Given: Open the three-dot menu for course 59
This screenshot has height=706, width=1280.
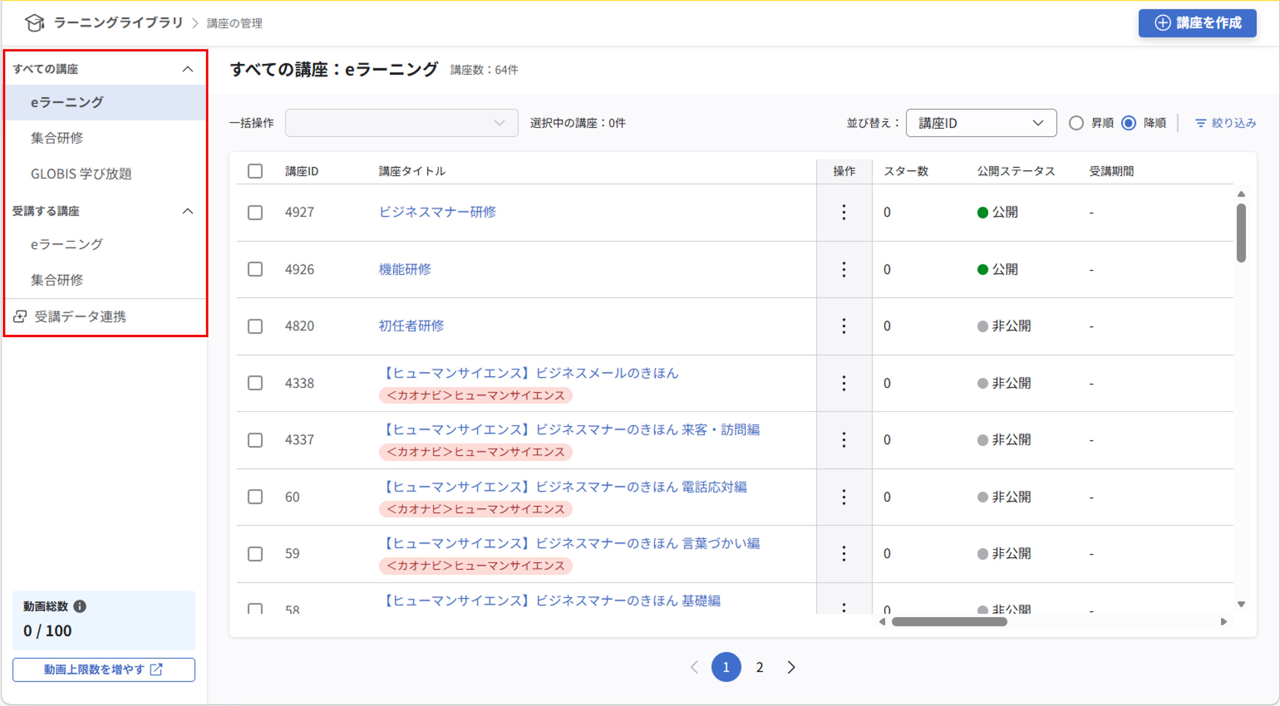Looking at the screenshot, I should click(x=844, y=554).
